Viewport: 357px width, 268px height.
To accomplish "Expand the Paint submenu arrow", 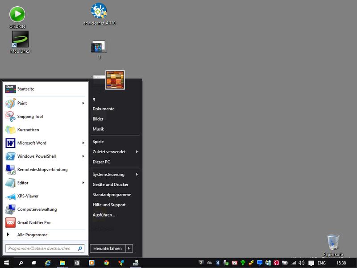I will (83, 103).
